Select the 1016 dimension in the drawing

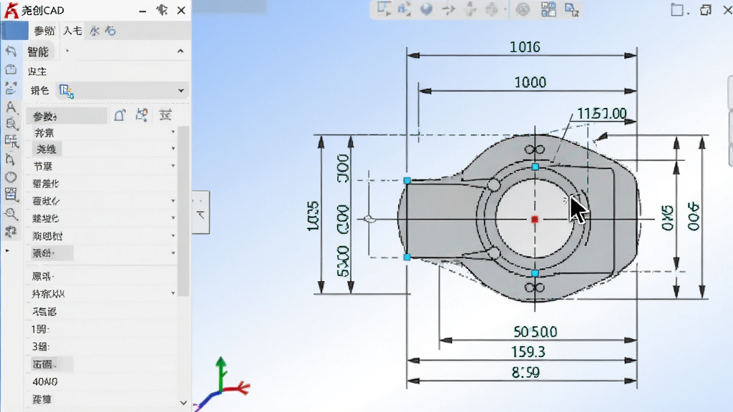pyautogui.click(x=525, y=47)
